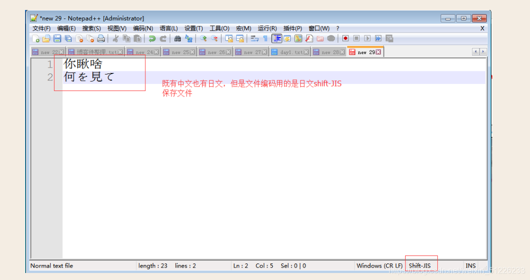Click the Close document toolbar icon
This screenshot has width=530, height=280.
[x=79, y=38]
